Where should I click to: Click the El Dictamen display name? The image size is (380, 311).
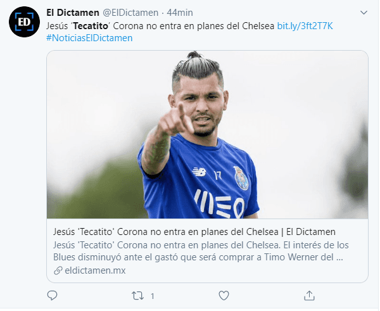tap(73, 13)
